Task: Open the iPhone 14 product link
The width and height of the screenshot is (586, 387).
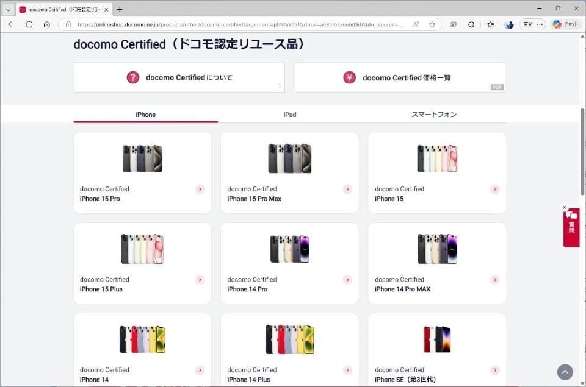Action: 142,350
